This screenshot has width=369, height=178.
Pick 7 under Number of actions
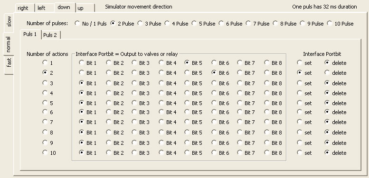(45, 122)
